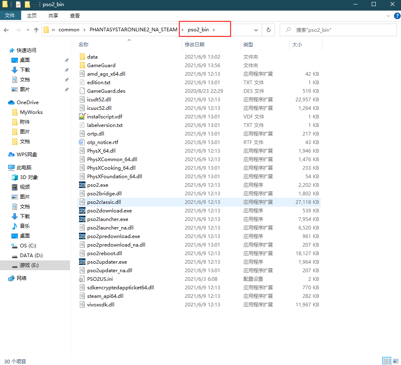
Task: Open the 文件 menu
Action: pyautogui.click(x=10, y=15)
